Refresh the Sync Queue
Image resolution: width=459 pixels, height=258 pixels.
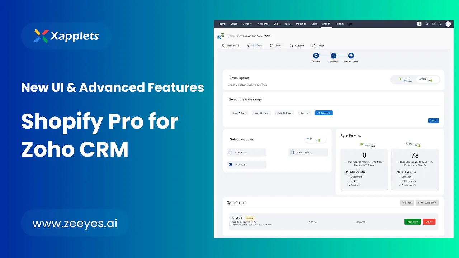[x=407, y=203]
